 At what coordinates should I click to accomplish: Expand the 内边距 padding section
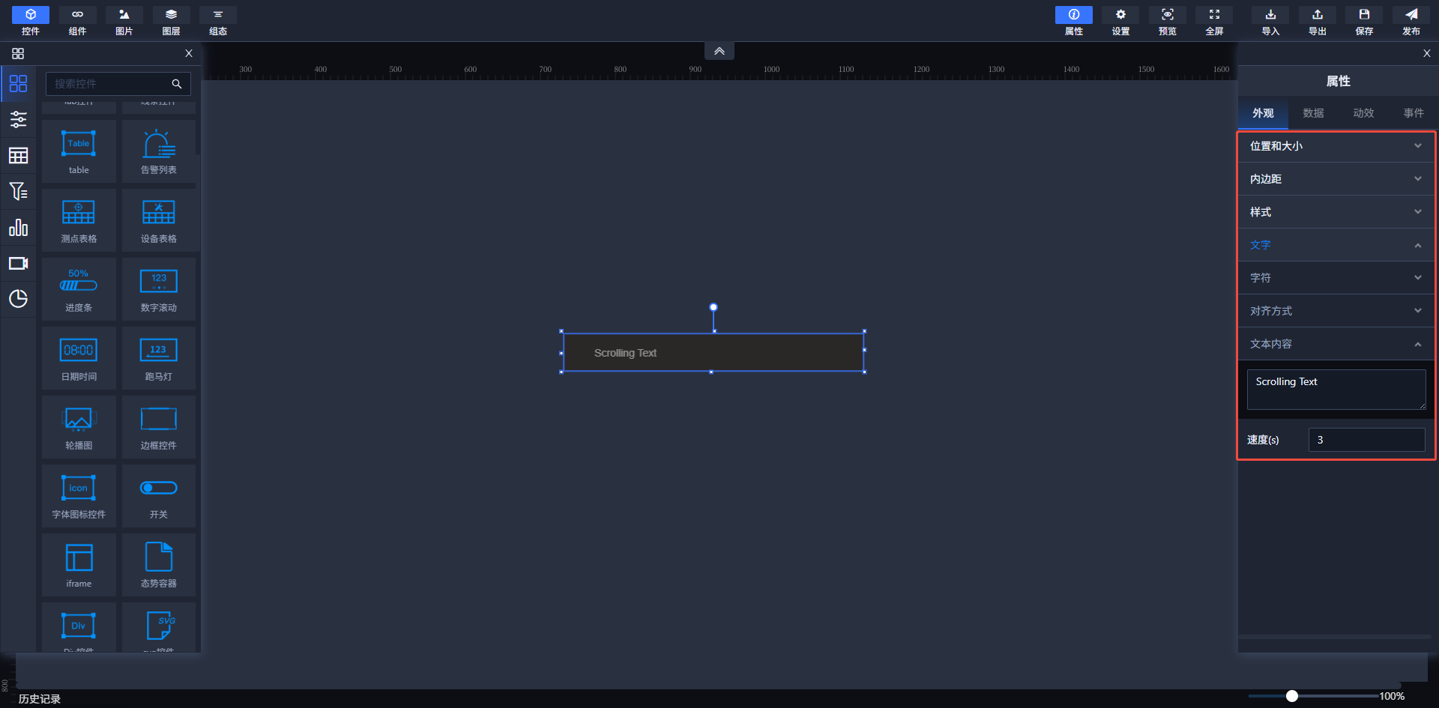tap(1336, 179)
